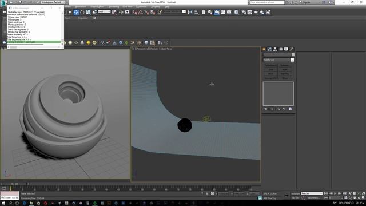Click the yellow sun light icon
Image resolution: width=366 pixels, height=206 pixels.
coord(88,42)
